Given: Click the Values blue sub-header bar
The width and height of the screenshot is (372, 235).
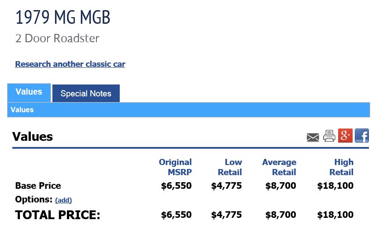Looking at the screenshot, I should (x=188, y=110).
